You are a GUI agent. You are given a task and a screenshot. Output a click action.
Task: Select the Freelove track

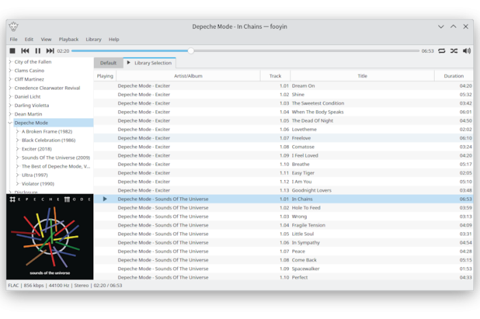click(x=283, y=138)
